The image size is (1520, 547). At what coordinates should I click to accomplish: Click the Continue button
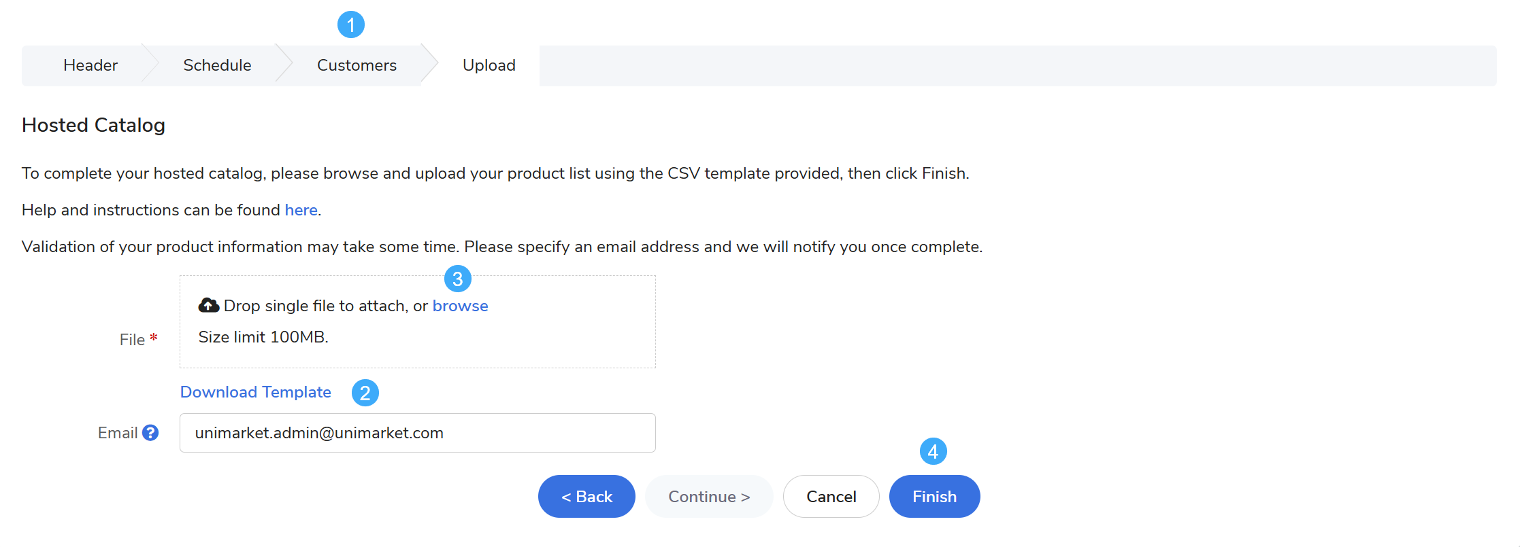[x=709, y=497]
